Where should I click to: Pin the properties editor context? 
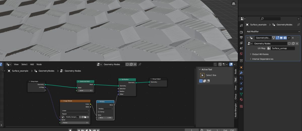[298, 25]
